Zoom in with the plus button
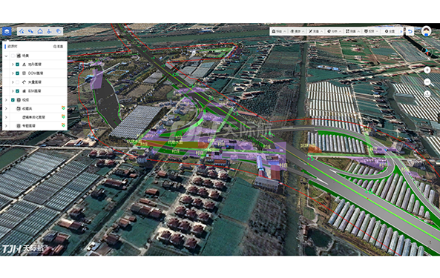 tap(427, 70)
